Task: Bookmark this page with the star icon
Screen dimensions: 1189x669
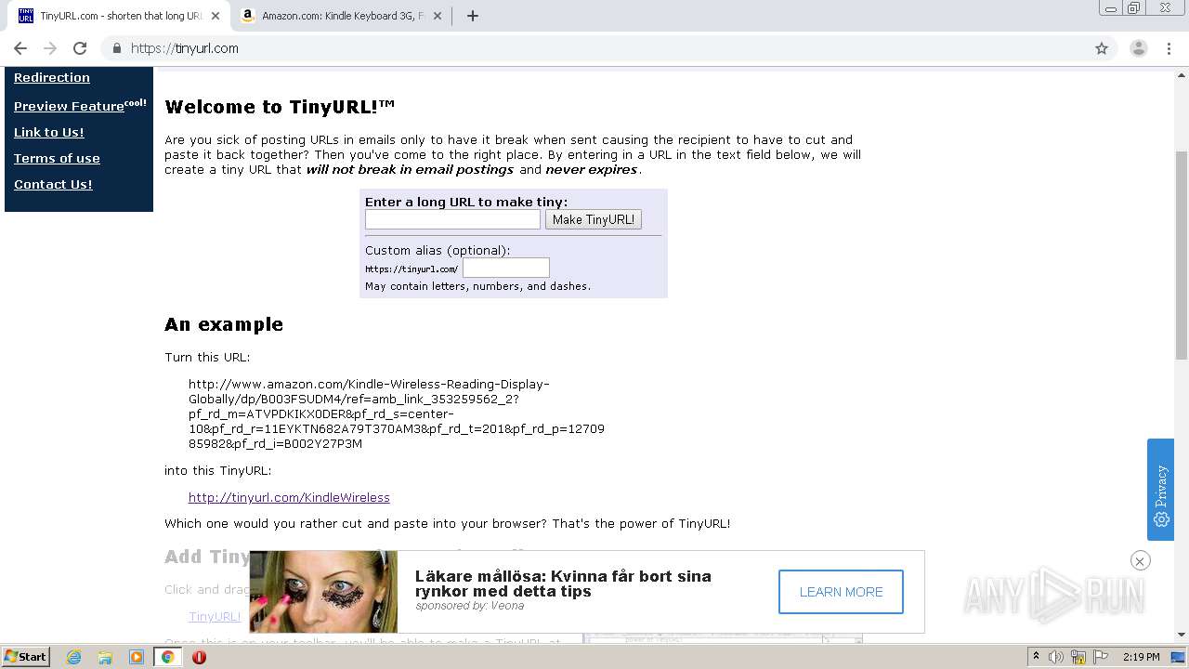Action: point(1102,48)
